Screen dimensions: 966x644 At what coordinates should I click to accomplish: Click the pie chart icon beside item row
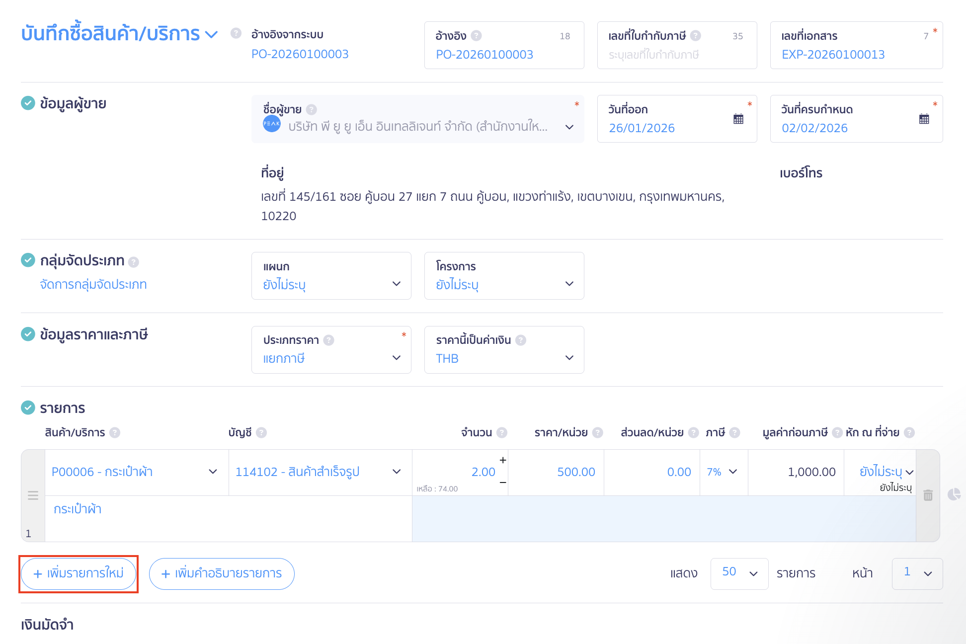click(954, 494)
